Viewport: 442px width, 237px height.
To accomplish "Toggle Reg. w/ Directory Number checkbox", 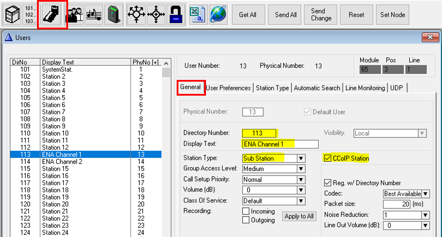I will click(x=327, y=183).
